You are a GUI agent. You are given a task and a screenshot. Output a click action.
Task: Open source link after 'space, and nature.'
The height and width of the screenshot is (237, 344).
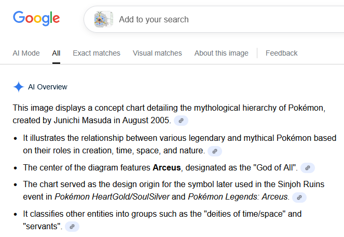[x=215, y=151]
